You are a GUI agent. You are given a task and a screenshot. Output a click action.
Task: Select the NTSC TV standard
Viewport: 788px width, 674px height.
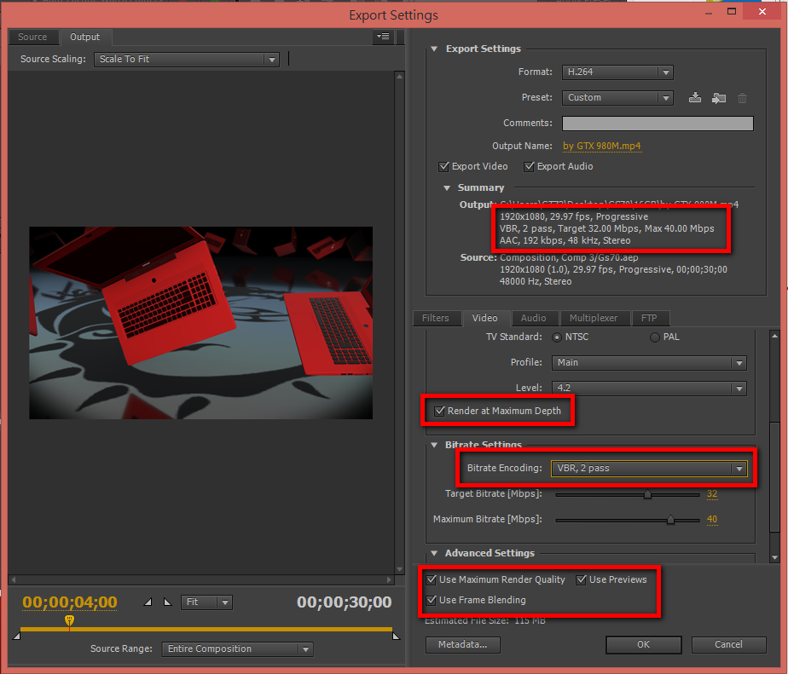click(556, 337)
